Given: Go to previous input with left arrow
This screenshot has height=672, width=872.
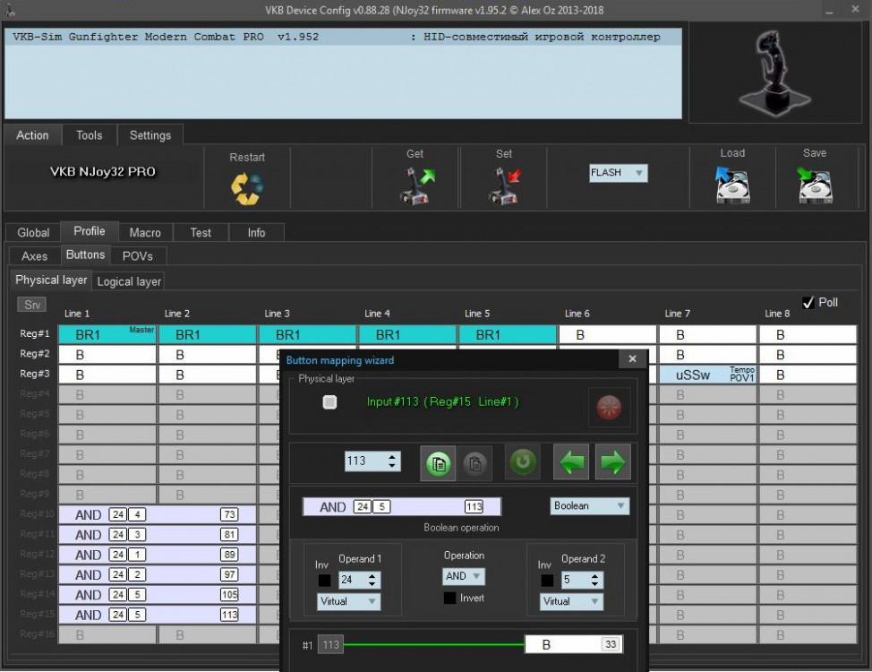Looking at the screenshot, I should coord(570,462).
